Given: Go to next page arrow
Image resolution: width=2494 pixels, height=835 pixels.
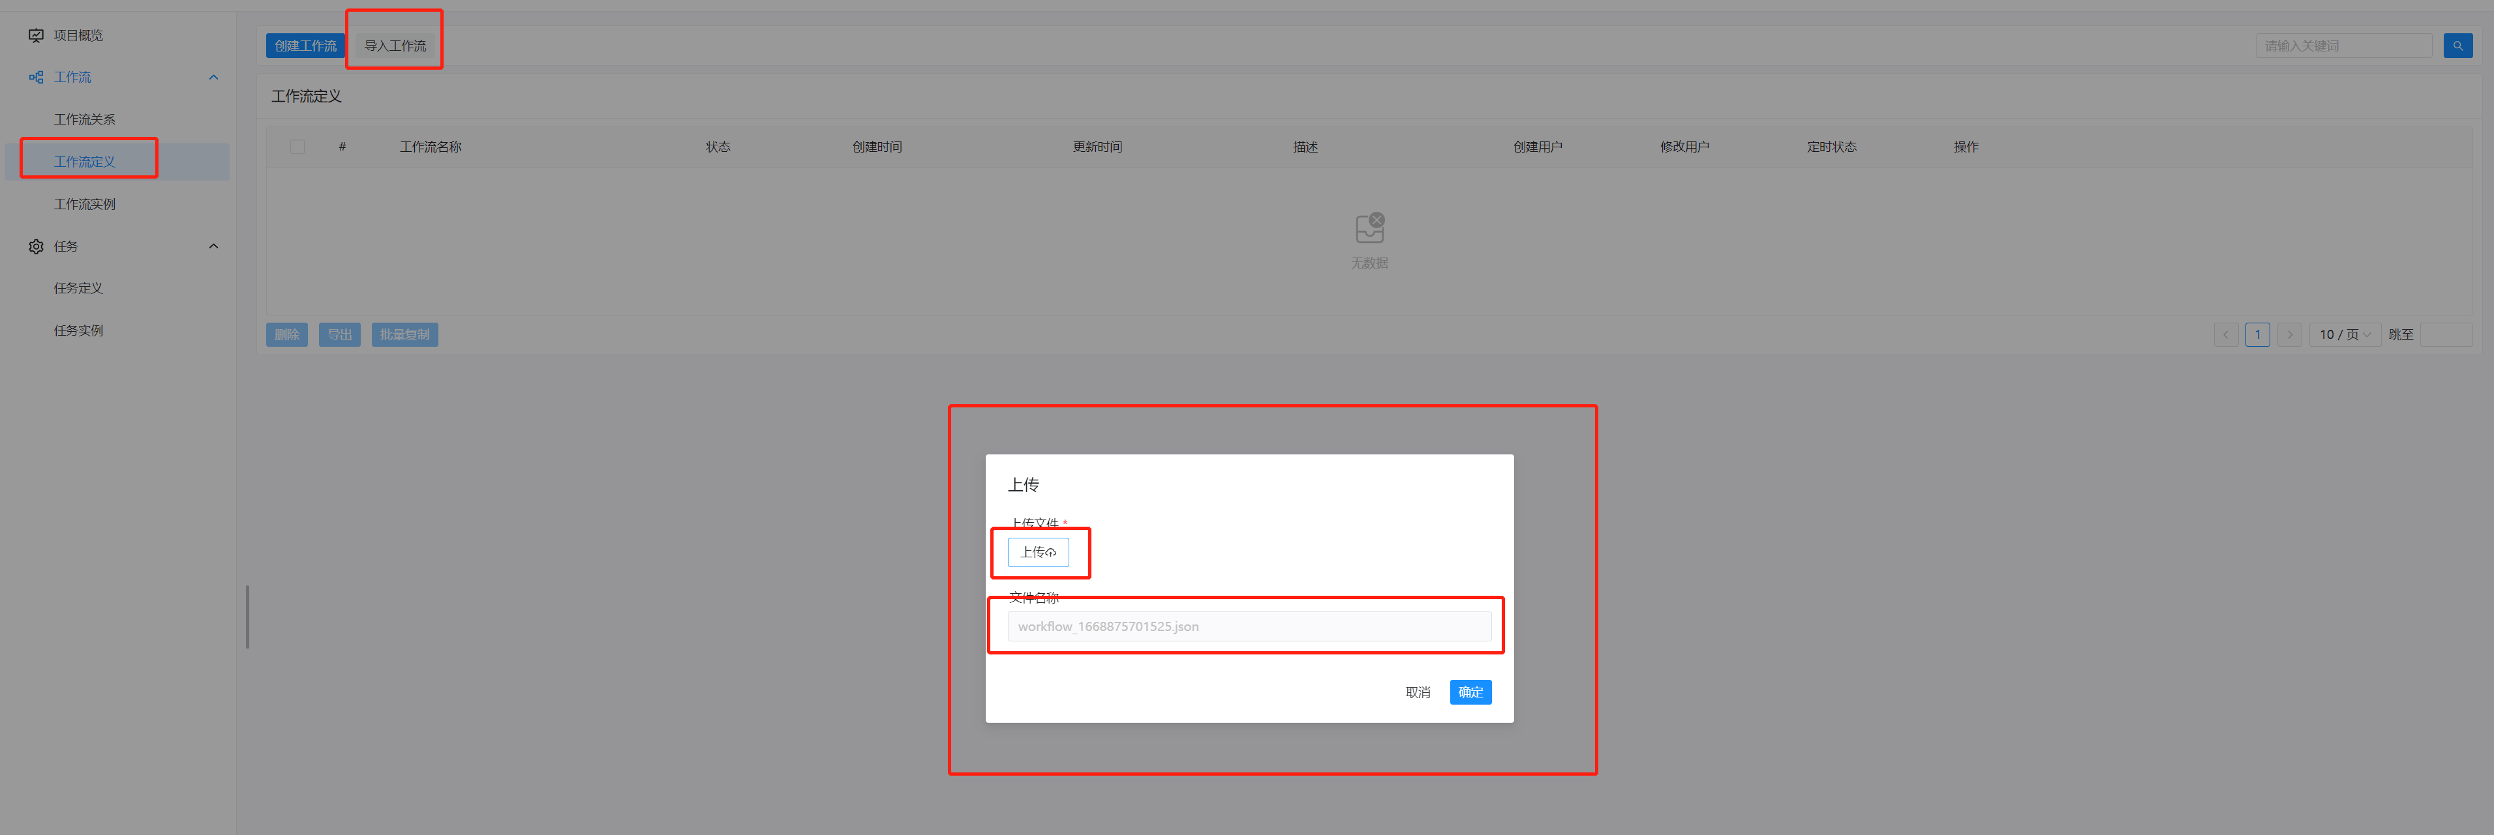Looking at the screenshot, I should coord(2289,335).
